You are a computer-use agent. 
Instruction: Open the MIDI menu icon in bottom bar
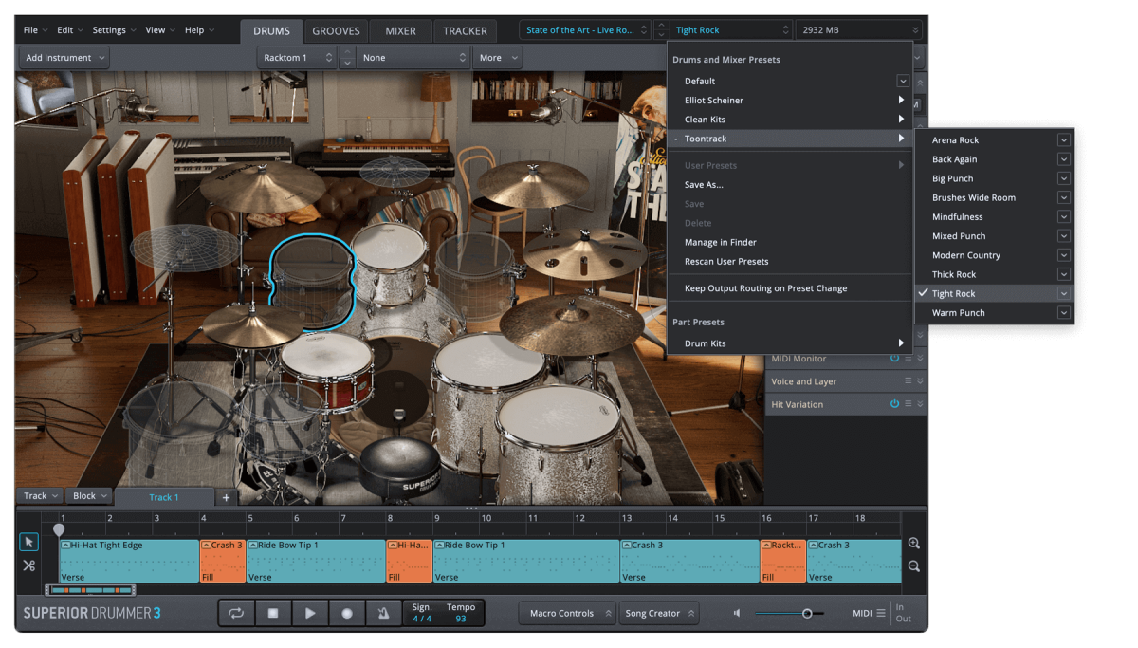coord(881,614)
